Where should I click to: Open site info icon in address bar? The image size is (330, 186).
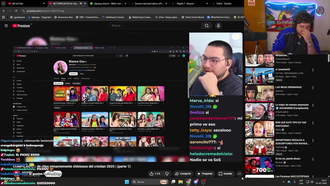pyautogui.click(x=23, y=11)
